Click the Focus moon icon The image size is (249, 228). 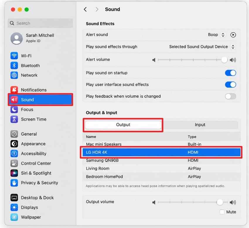pos(14,109)
